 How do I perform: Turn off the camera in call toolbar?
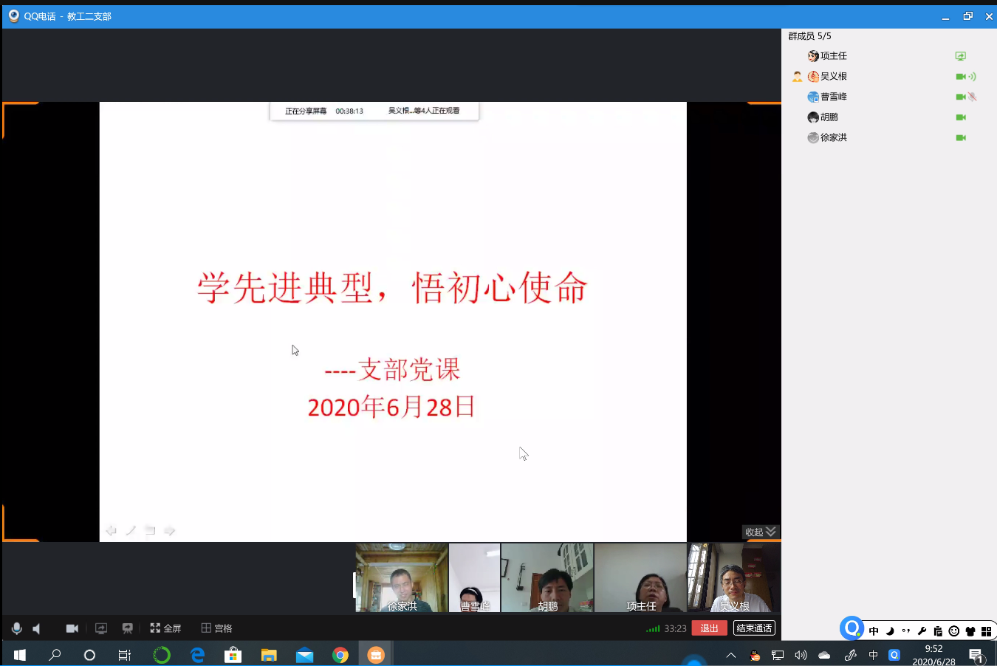tap(72, 628)
